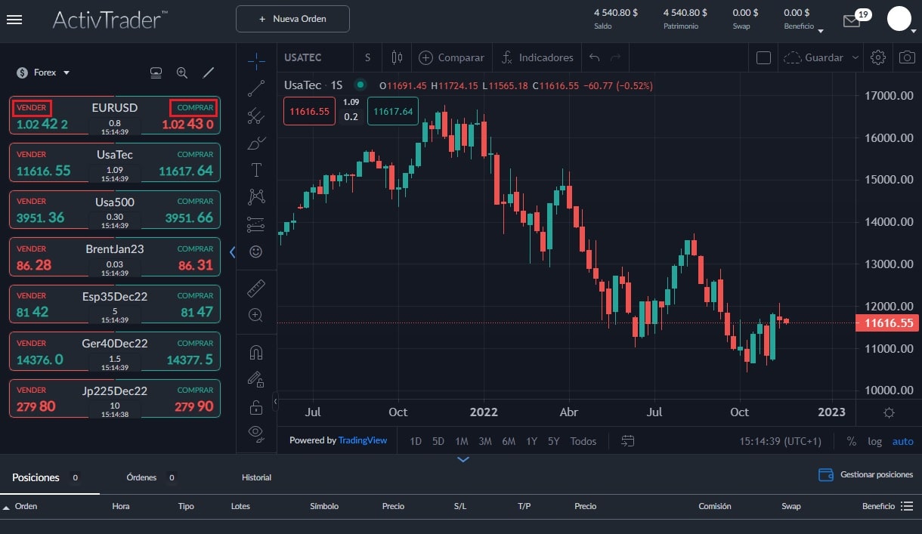Toggle percentage scale on the chart
The image size is (922, 534).
[851, 441]
